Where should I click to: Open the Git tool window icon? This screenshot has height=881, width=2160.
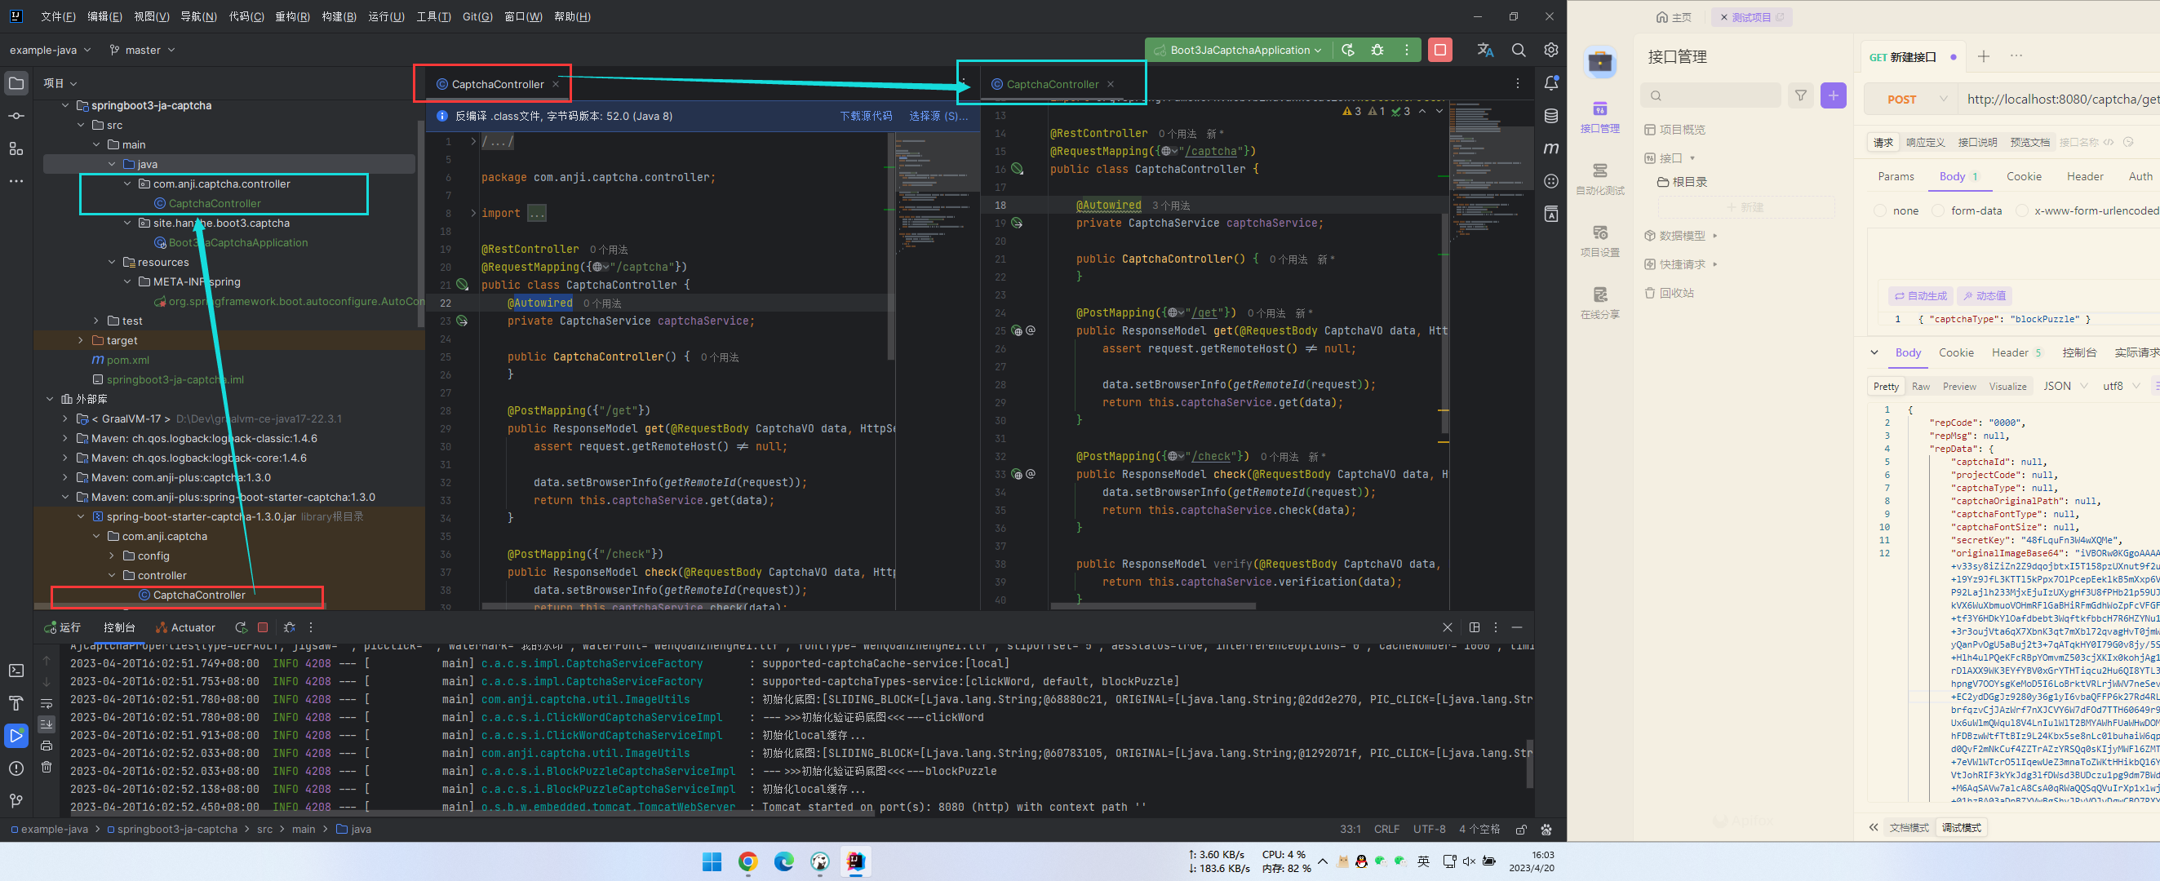[16, 800]
